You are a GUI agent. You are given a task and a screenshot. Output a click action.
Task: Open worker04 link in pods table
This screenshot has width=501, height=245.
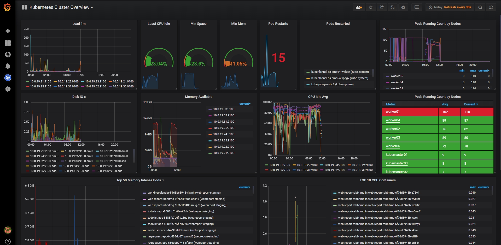click(393, 120)
